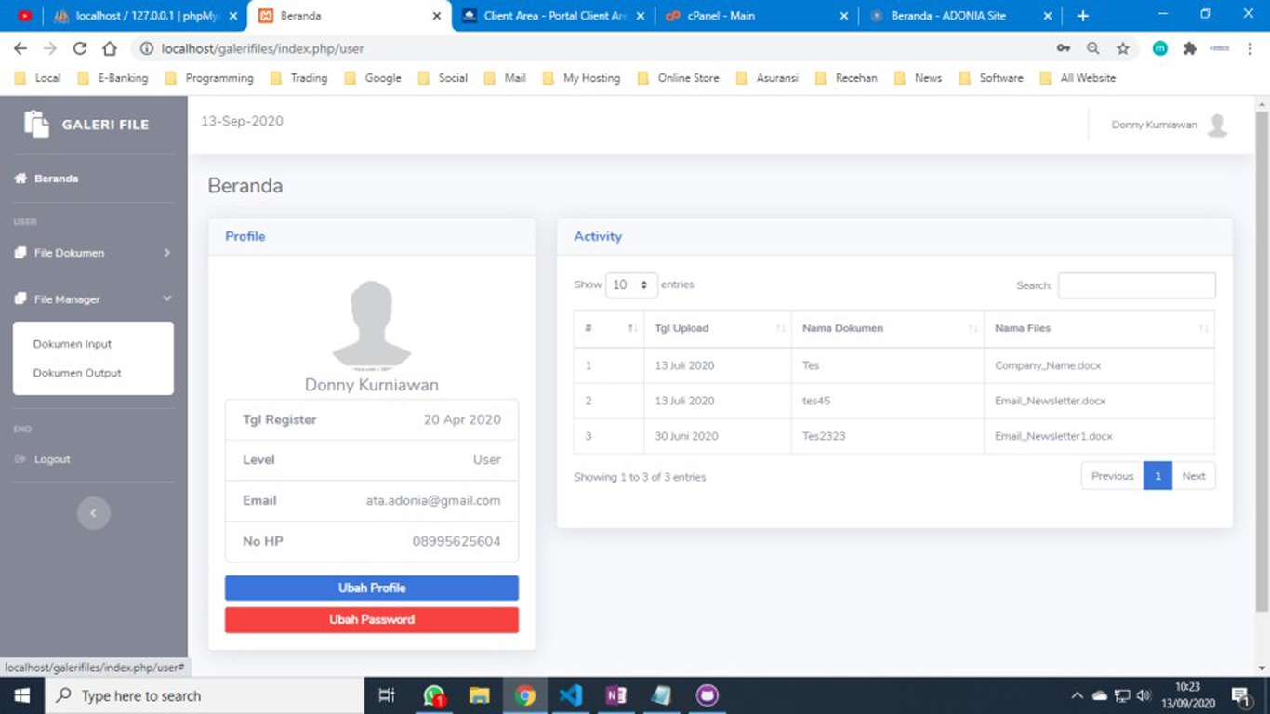Click the Activity search input field
The height and width of the screenshot is (714, 1270).
click(1136, 285)
